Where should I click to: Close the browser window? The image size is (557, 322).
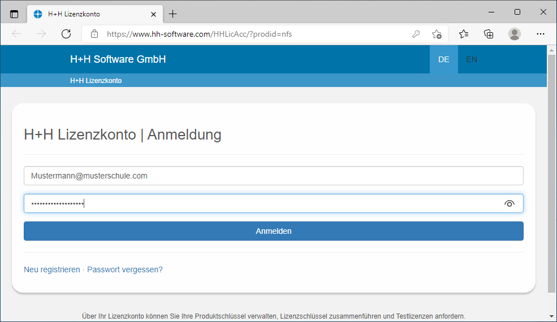(543, 12)
